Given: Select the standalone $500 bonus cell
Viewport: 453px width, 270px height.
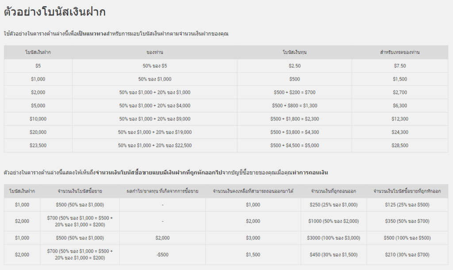Looking at the screenshot, I should point(294,79).
